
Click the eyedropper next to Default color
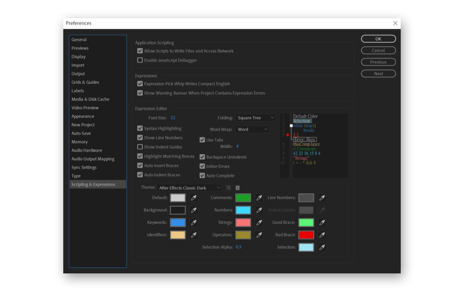194,198
